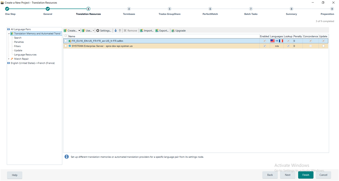Toggle Update for SYSTRAN Enterprise Server

[323, 46]
